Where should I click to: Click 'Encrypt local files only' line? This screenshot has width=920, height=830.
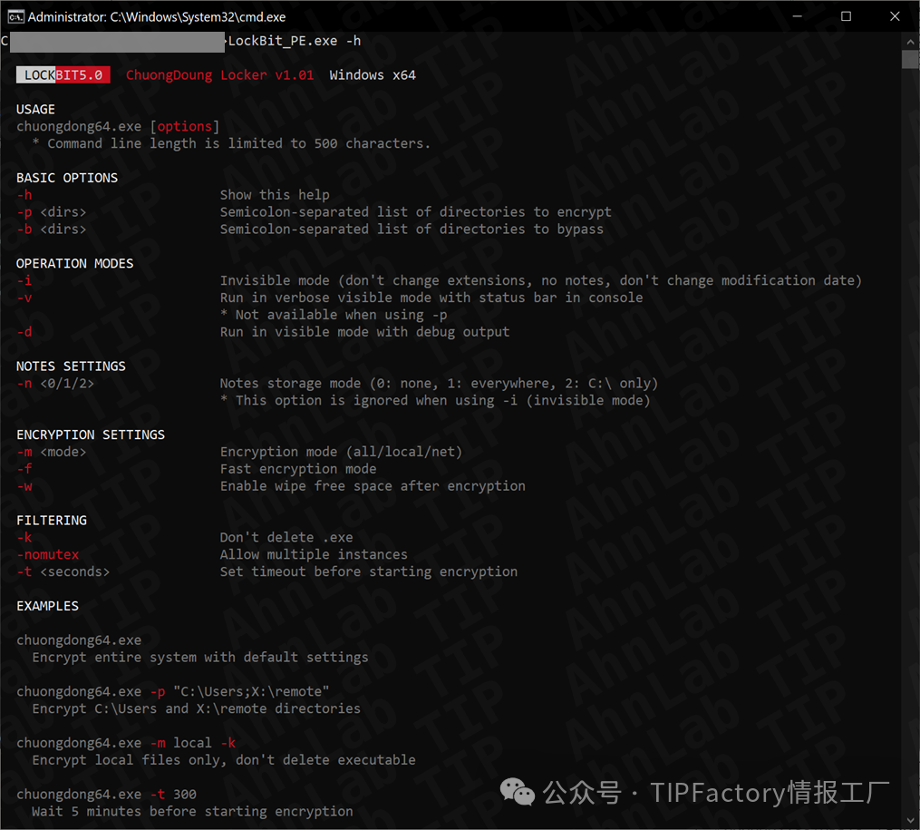(x=224, y=760)
